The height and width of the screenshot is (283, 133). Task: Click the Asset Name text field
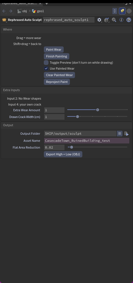pos(87,141)
